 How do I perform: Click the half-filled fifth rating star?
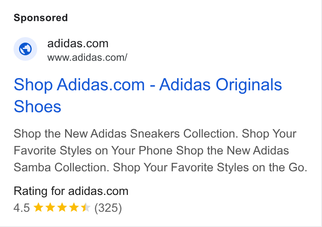pyautogui.click(x=86, y=207)
